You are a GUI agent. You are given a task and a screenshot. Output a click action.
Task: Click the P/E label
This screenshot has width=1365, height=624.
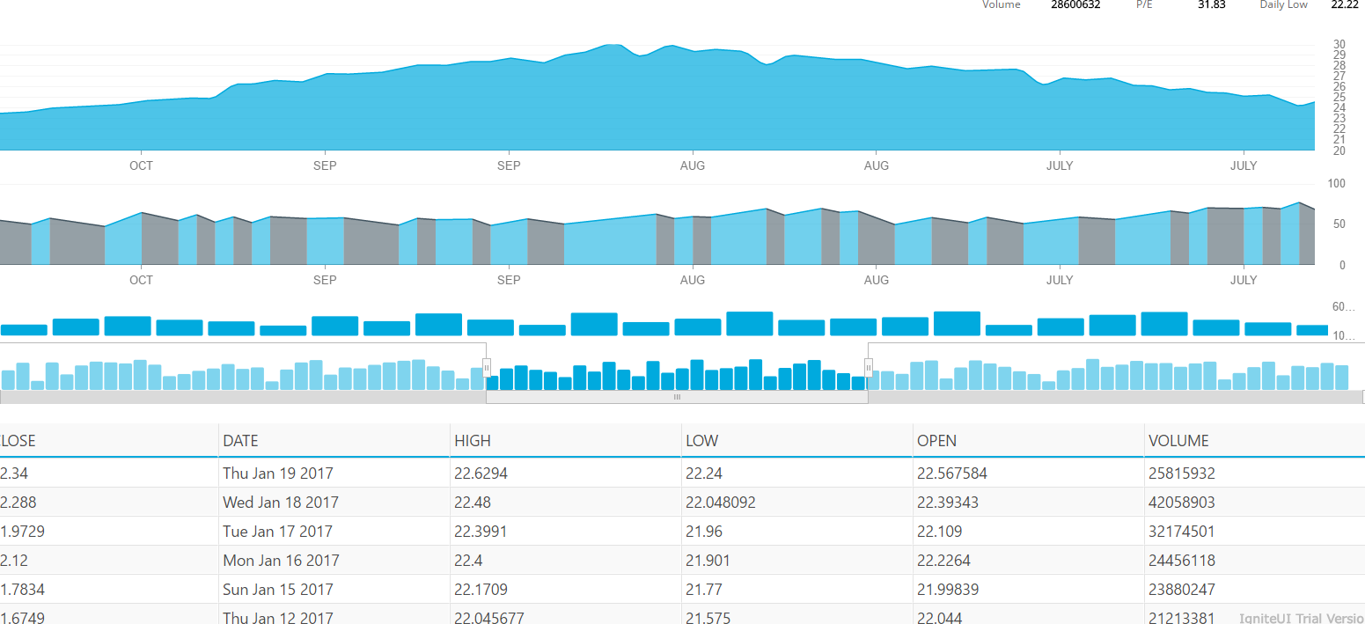[1144, 4]
